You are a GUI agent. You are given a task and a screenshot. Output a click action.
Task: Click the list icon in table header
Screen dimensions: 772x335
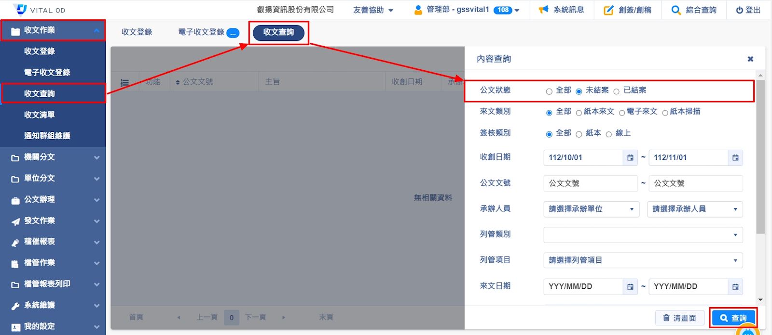124,83
